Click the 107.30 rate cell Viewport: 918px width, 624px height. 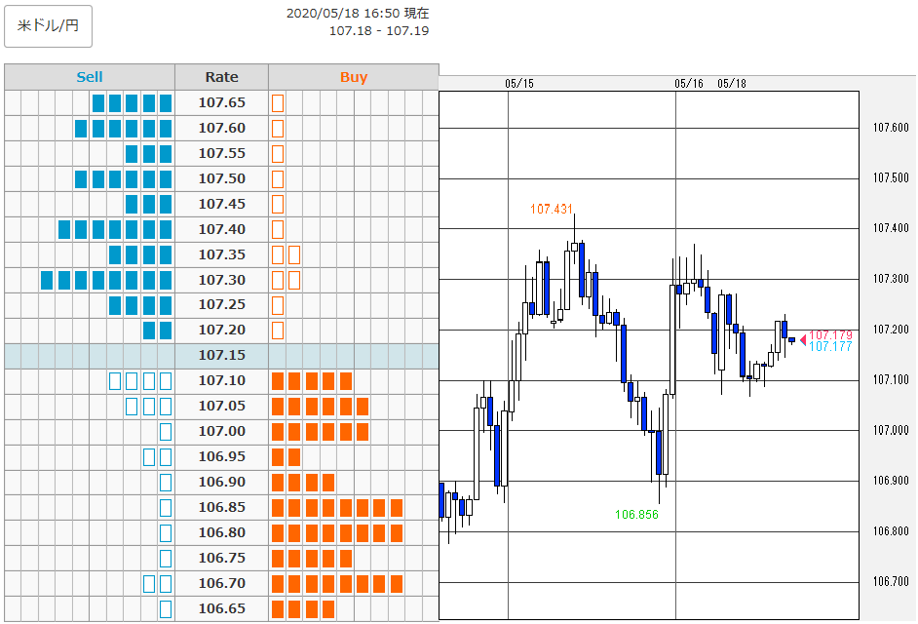pos(222,280)
